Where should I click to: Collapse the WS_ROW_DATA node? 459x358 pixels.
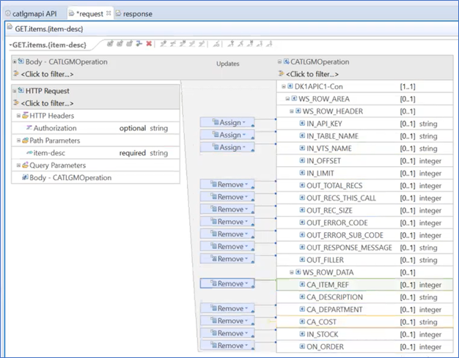[292, 272]
